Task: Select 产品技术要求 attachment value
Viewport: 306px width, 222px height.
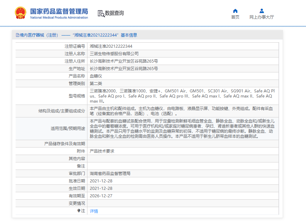Action: tap(102, 151)
